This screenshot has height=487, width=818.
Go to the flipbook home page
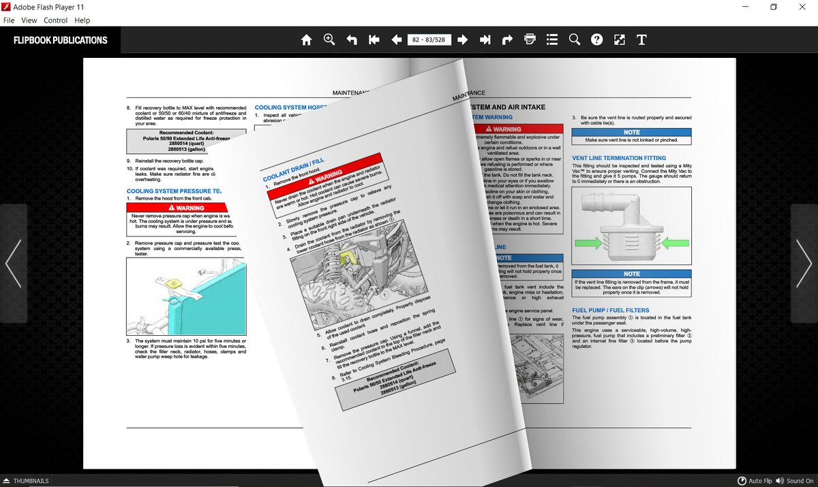pos(306,40)
